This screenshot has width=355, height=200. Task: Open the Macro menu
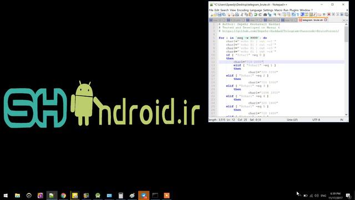click(x=278, y=10)
